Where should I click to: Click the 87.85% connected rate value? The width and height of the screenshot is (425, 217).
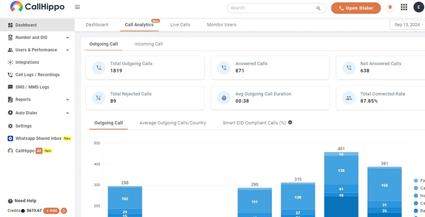coord(369,101)
